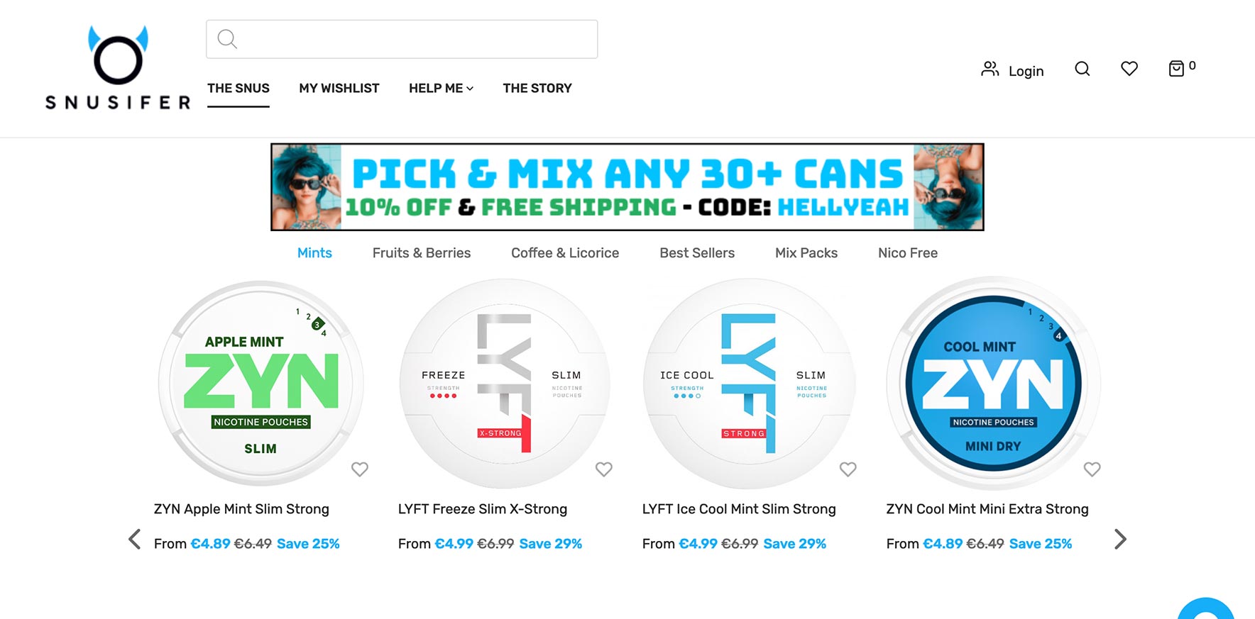This screenshot has height=619, width=1255.
Task: Show next products with right arrow
Action: (1120, 540)
